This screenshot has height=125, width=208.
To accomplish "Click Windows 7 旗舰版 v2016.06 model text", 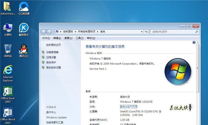I will pos(136,102).
